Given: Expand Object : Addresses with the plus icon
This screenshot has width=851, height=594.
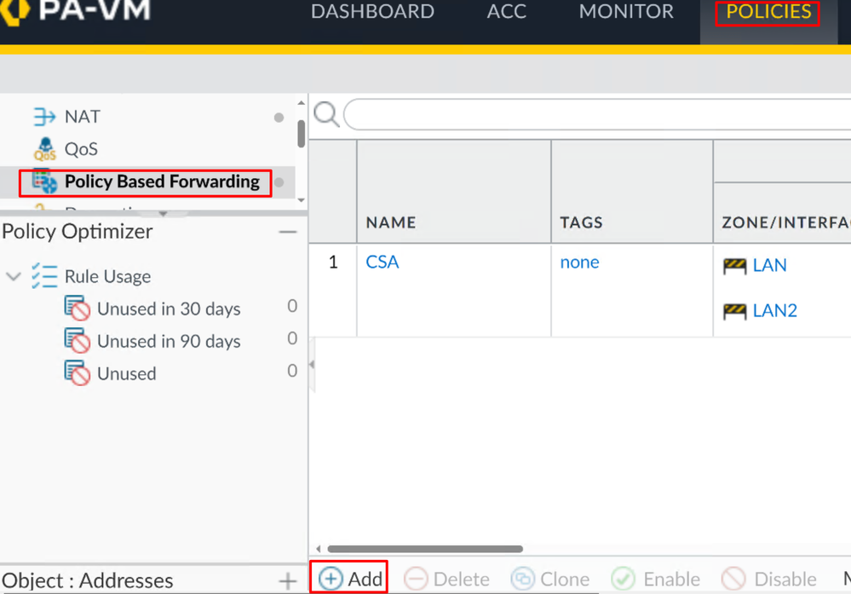Looking at the screenshot, I should [x=288, y=581].
